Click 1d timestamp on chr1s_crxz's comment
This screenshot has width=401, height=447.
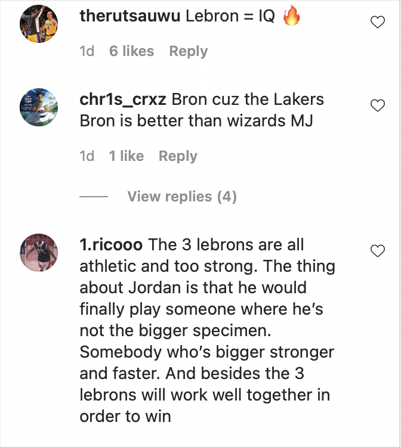[x=87, y=156]
